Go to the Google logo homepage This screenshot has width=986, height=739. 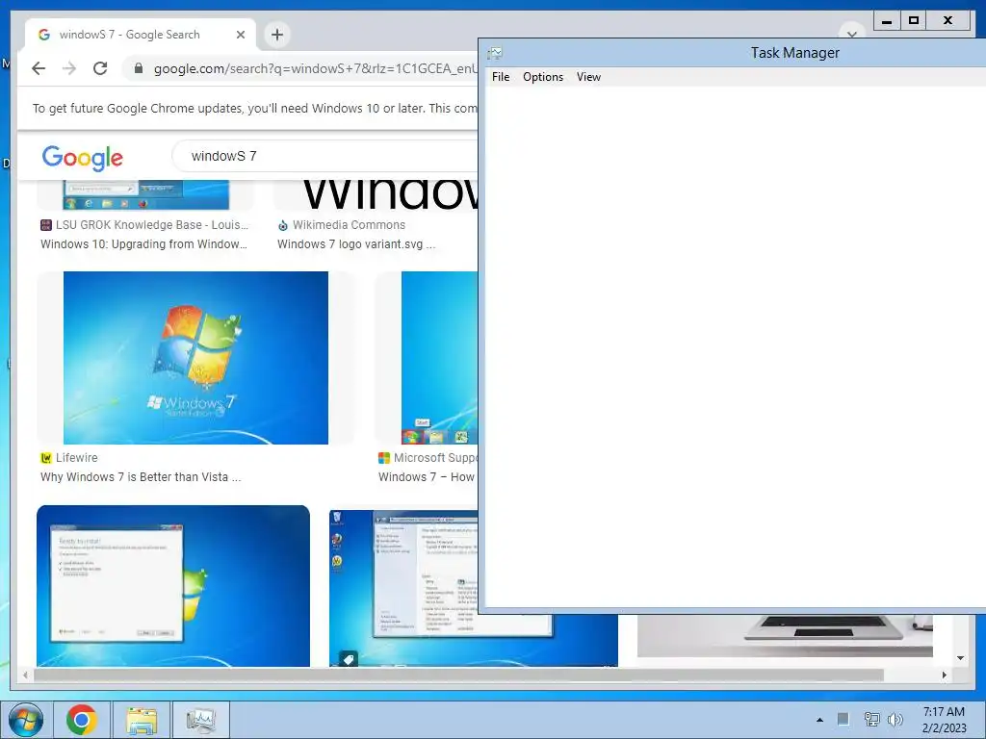83,157
